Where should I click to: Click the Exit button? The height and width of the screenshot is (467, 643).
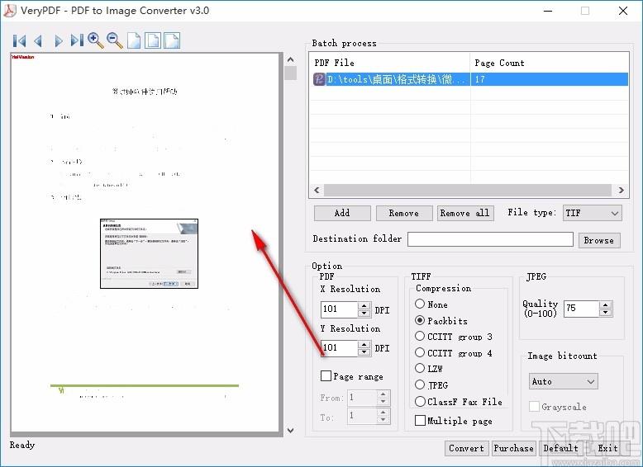coord(607,448)
